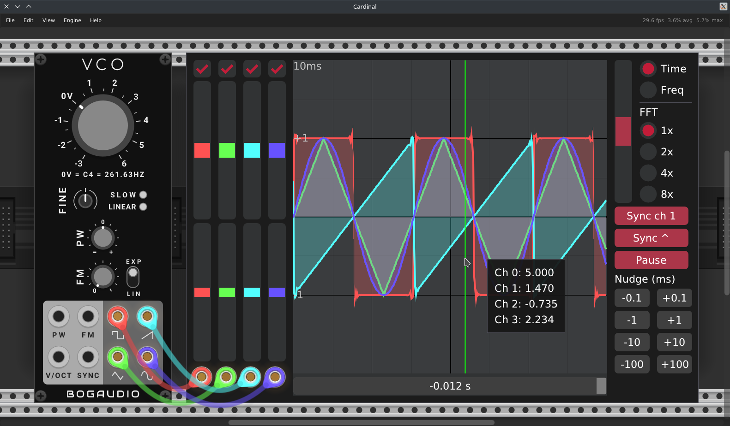This screenshot has width=730, height=426.
Task: Click the FINE tuning knob
Action: coord(85,200)
